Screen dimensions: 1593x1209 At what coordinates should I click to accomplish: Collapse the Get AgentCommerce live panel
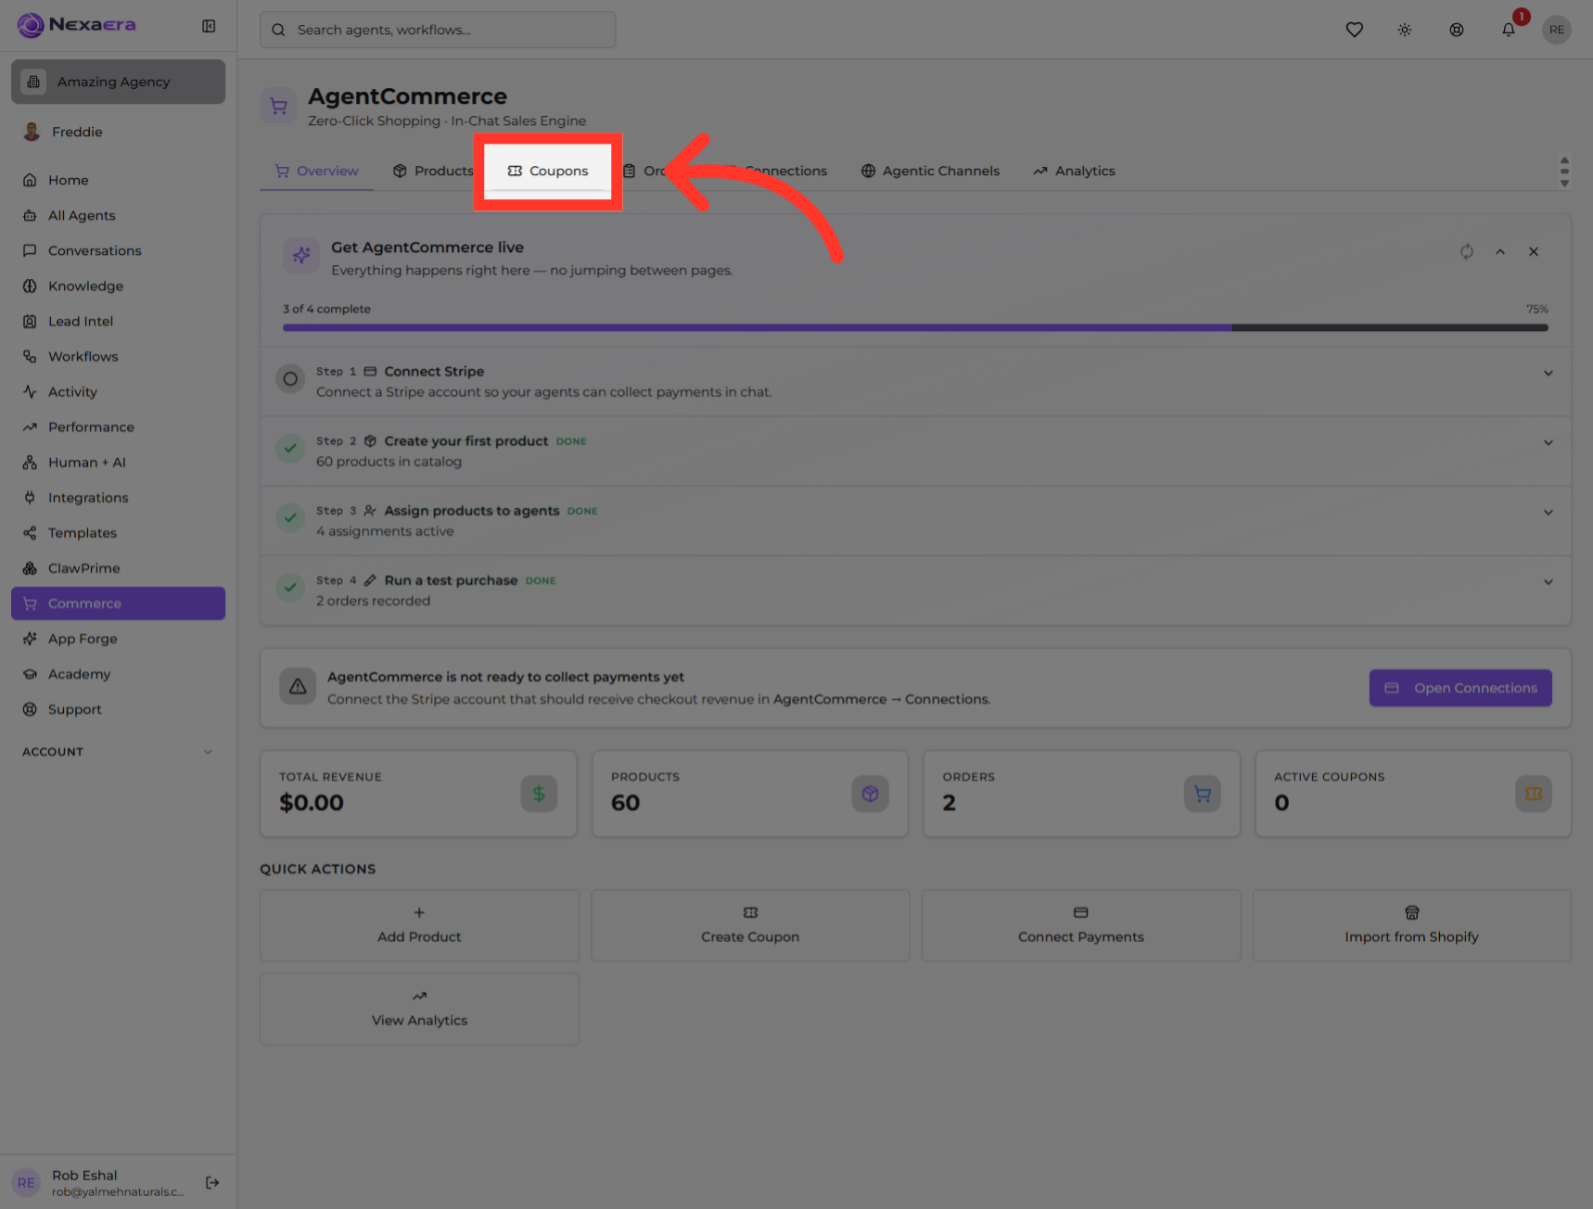1499,251
